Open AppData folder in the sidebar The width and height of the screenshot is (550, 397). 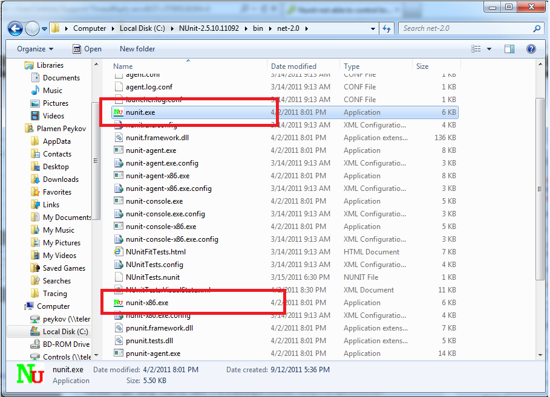coord(56,141)
